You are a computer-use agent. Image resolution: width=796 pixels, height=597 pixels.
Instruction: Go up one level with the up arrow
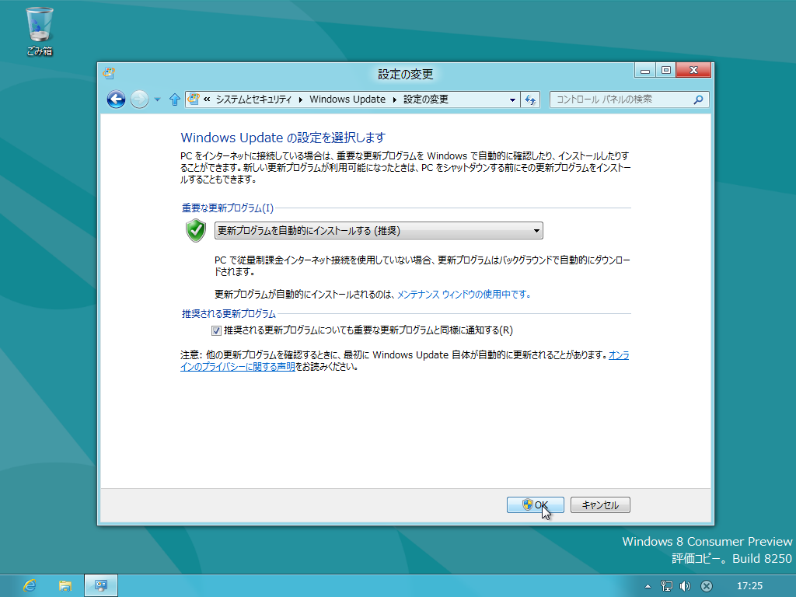point(175,99)
